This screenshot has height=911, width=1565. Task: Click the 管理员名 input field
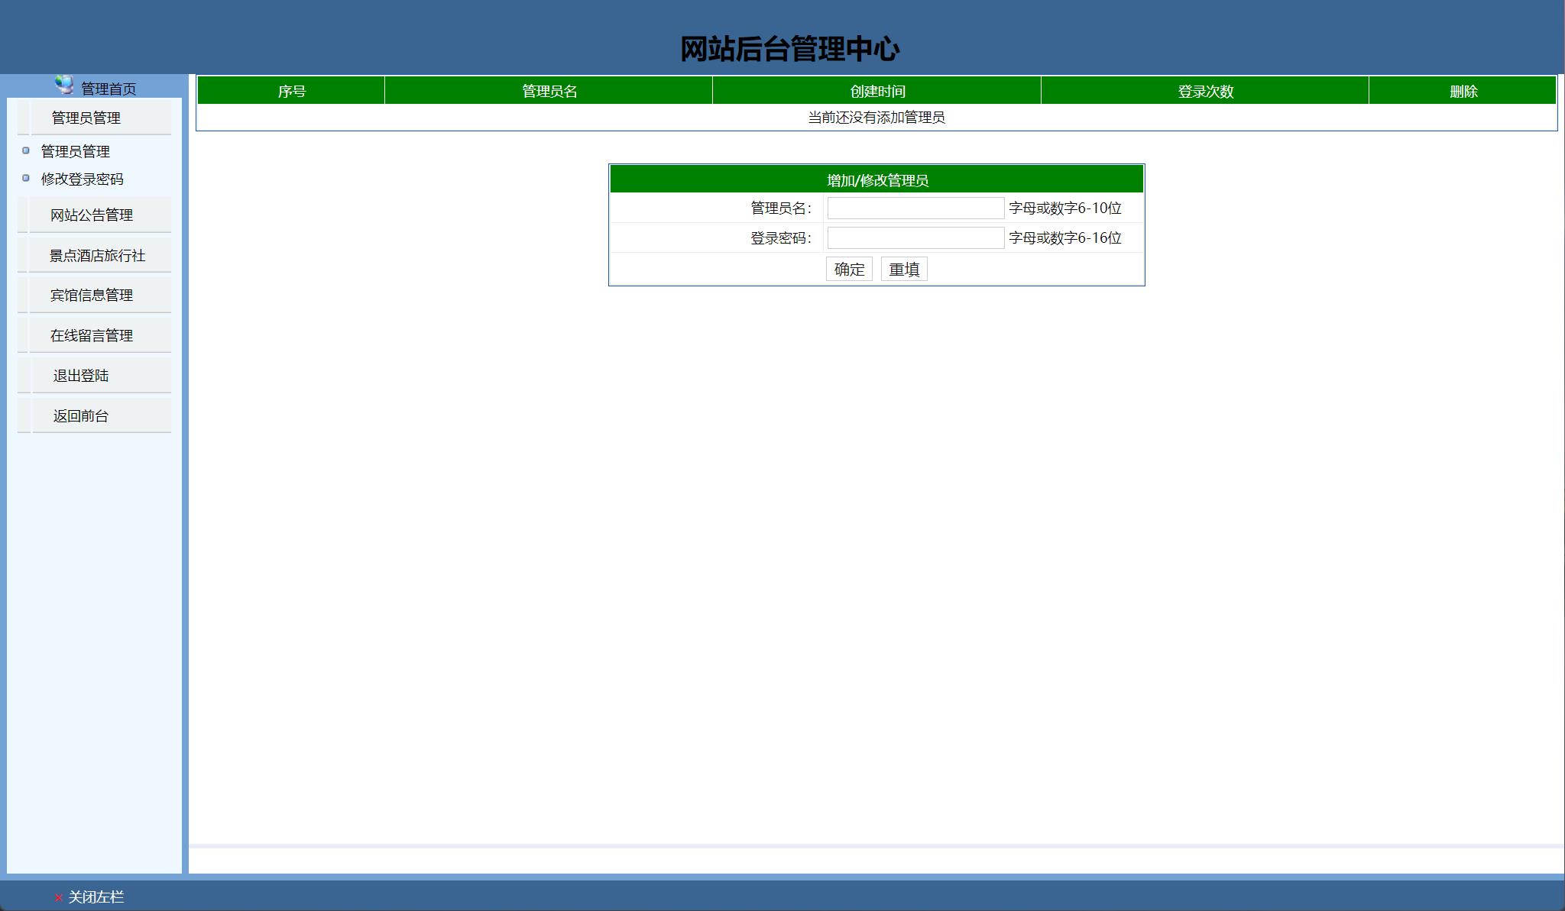(915, 208)
